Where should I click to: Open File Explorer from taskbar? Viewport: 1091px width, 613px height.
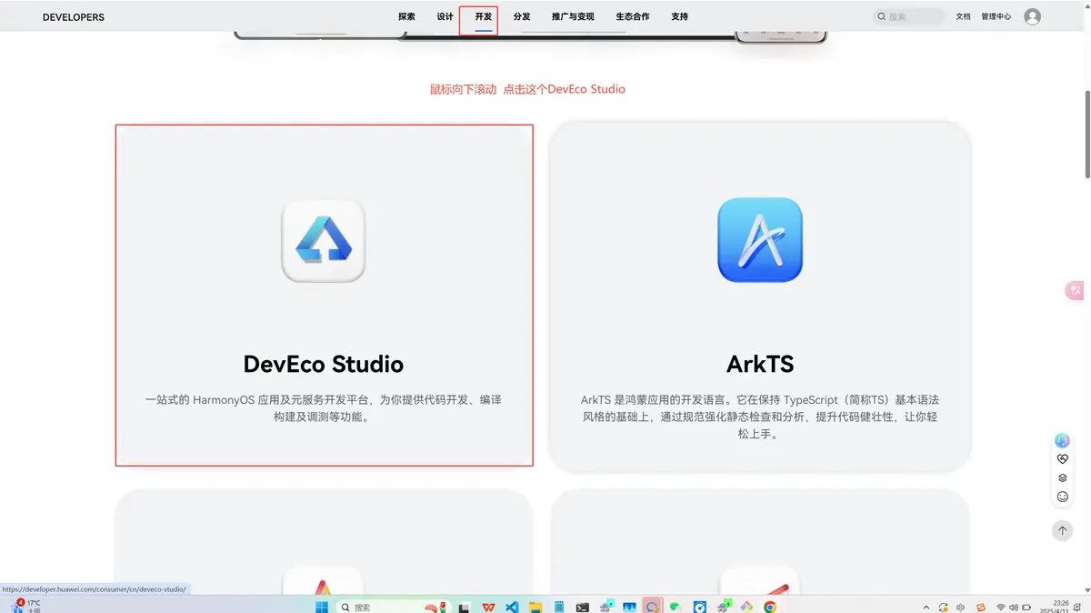coord(535,607)
